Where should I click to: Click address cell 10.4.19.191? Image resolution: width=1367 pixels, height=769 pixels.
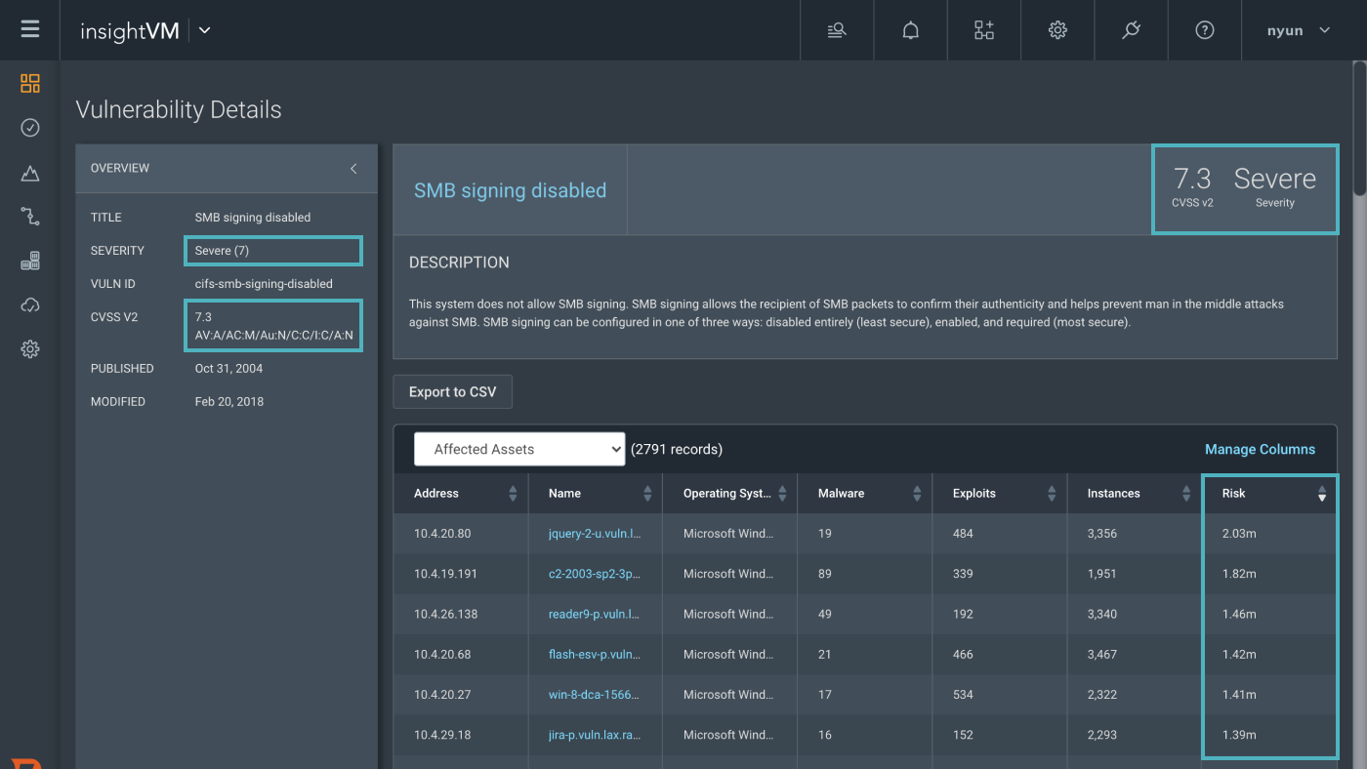click(445, 574)
